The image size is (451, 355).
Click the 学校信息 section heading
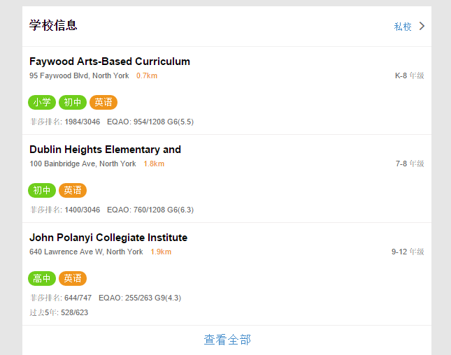coord(53,26)
